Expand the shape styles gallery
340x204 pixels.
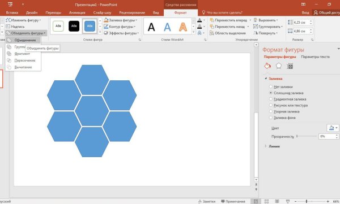point(100,32)
